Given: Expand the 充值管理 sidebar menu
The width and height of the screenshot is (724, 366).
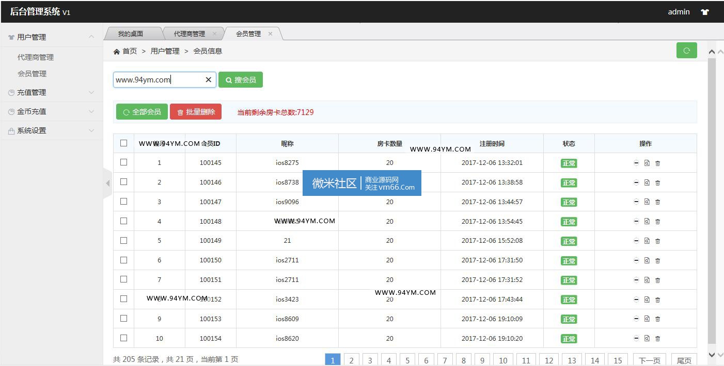Looking at the screenshot, I should coord(52,92).
